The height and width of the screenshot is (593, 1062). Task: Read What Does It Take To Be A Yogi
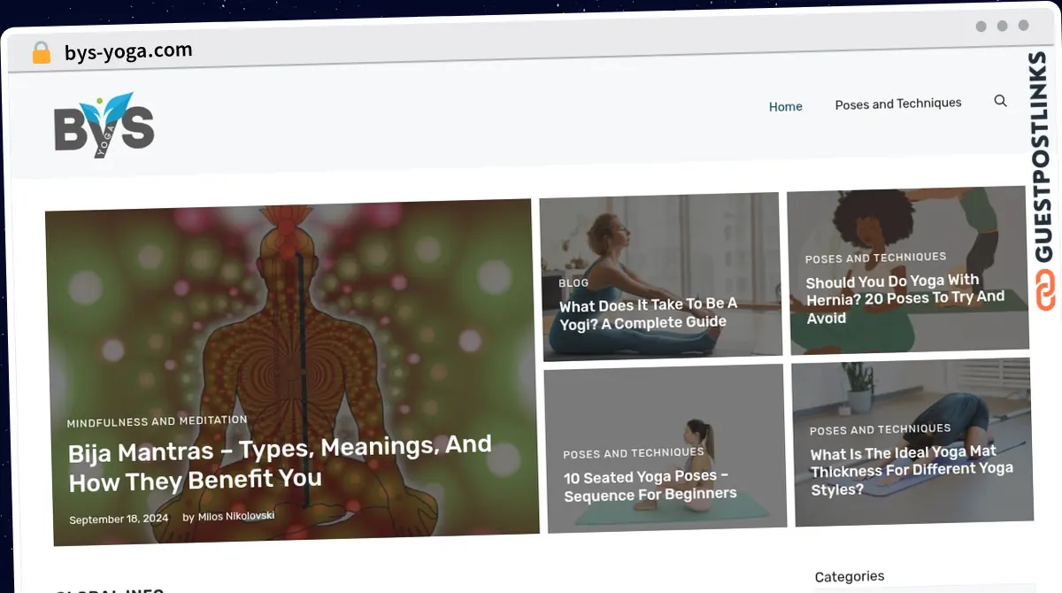(x=648, y=313)
